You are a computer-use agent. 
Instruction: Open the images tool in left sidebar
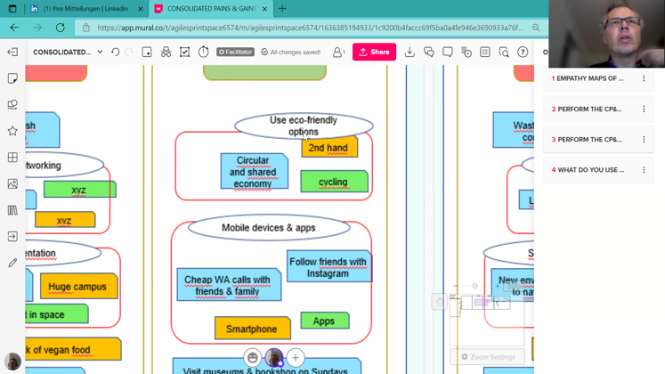[x=12, y=184]
